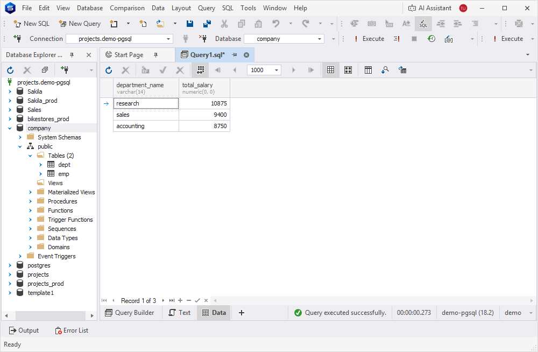Screen dimensions: 538x352
Task: Click the total_salary column header
Action: pyautogui.click(x=204, y=88)
